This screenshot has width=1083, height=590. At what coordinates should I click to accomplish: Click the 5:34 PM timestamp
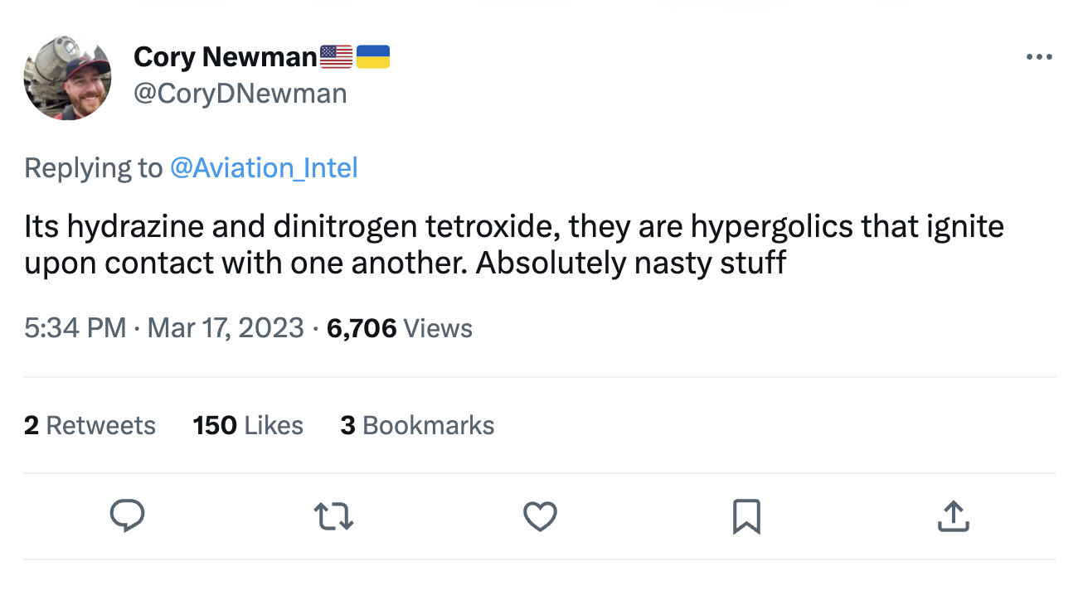75,328
